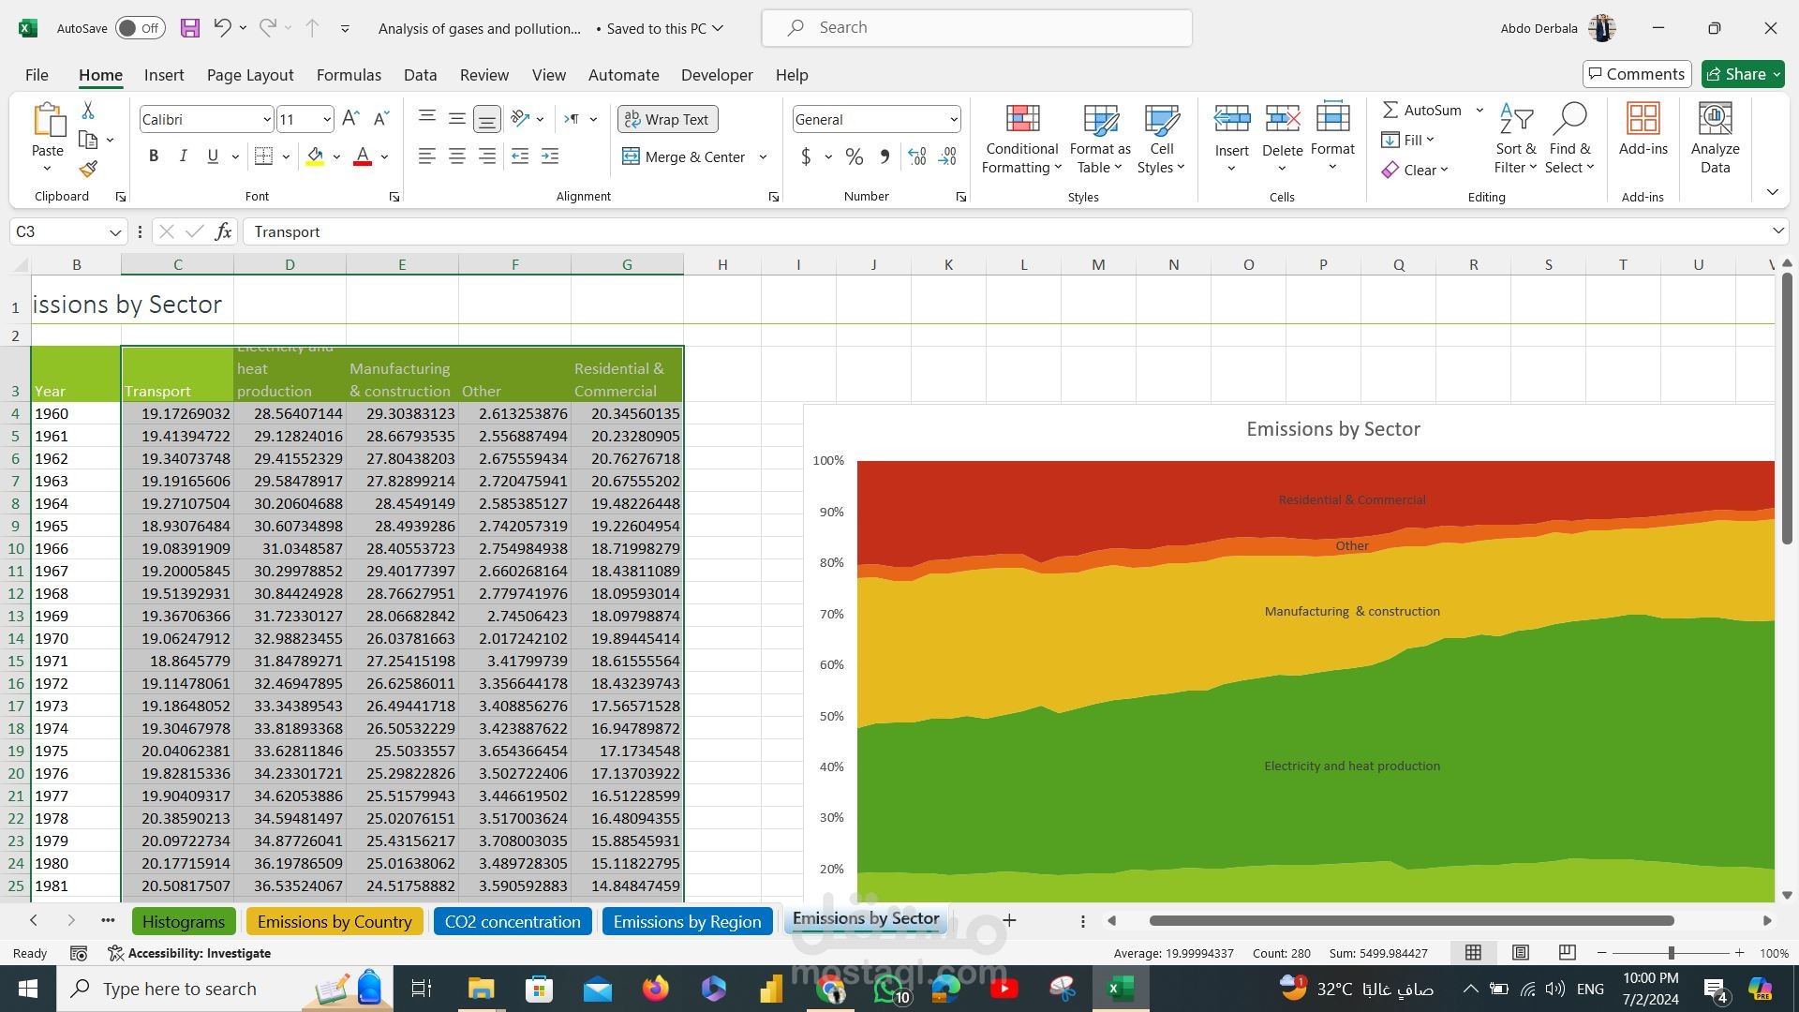Click the percent style icon
Viewport: 1799px width, 1012px height.
click(x=854, y=156)
